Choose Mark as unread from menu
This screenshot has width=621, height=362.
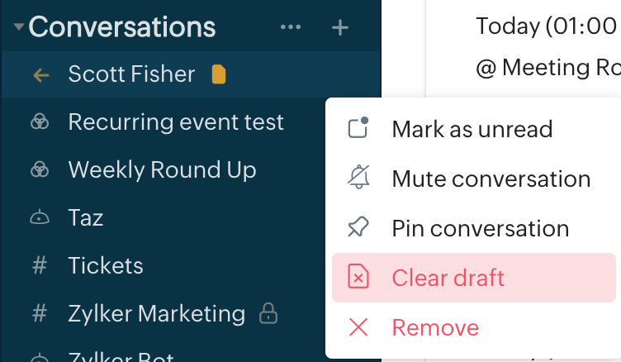click(x=472, y=129)
